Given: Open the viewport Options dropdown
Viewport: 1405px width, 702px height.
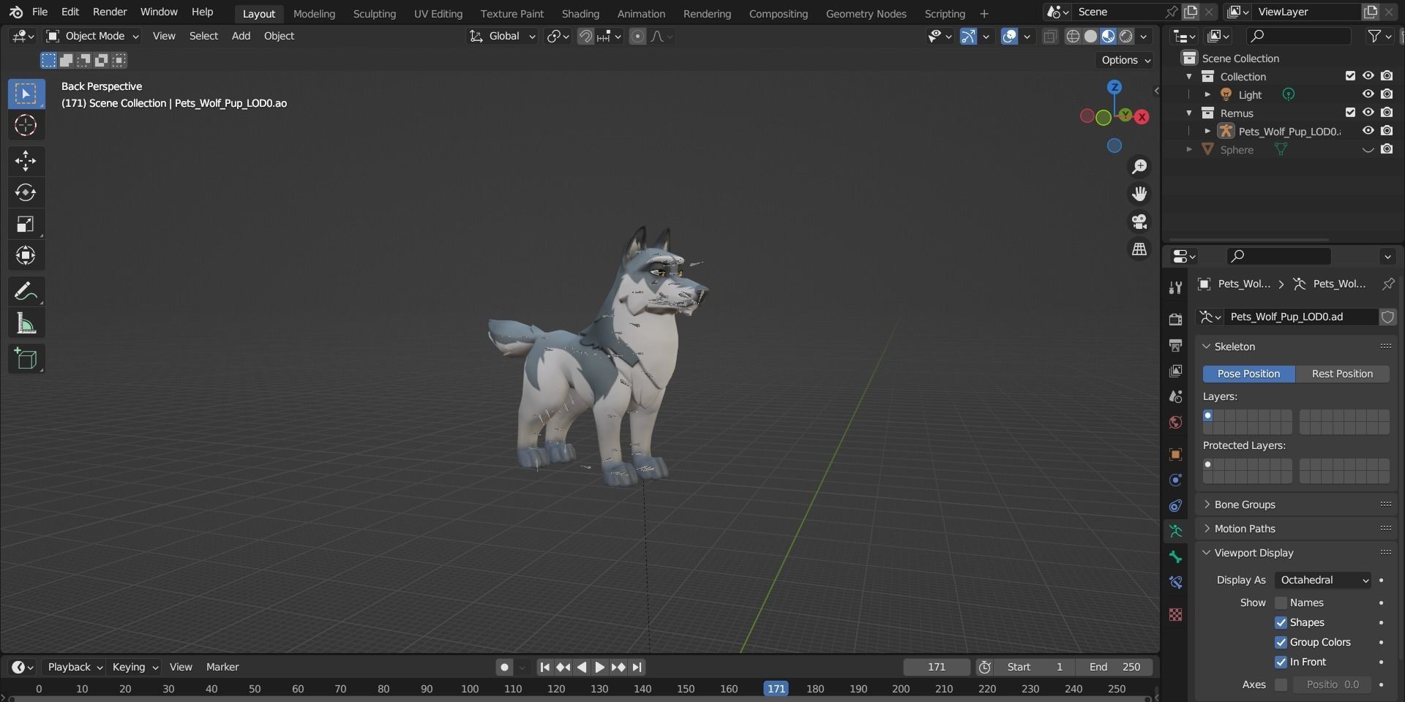Looking at the screenshot, I should tap(1125, 60).
